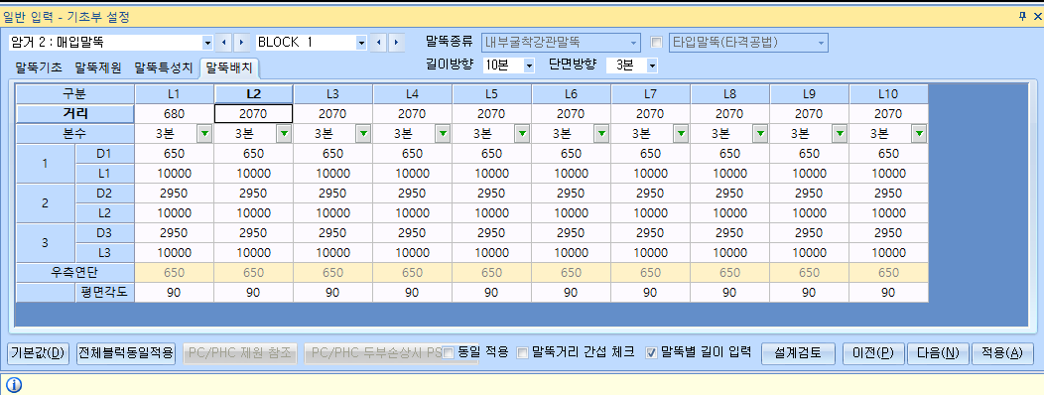
Task: Select the 말뚝배치 tab
Action: tap(229, 67)
